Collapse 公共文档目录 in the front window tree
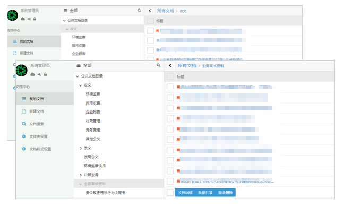 tap(78, 76)
